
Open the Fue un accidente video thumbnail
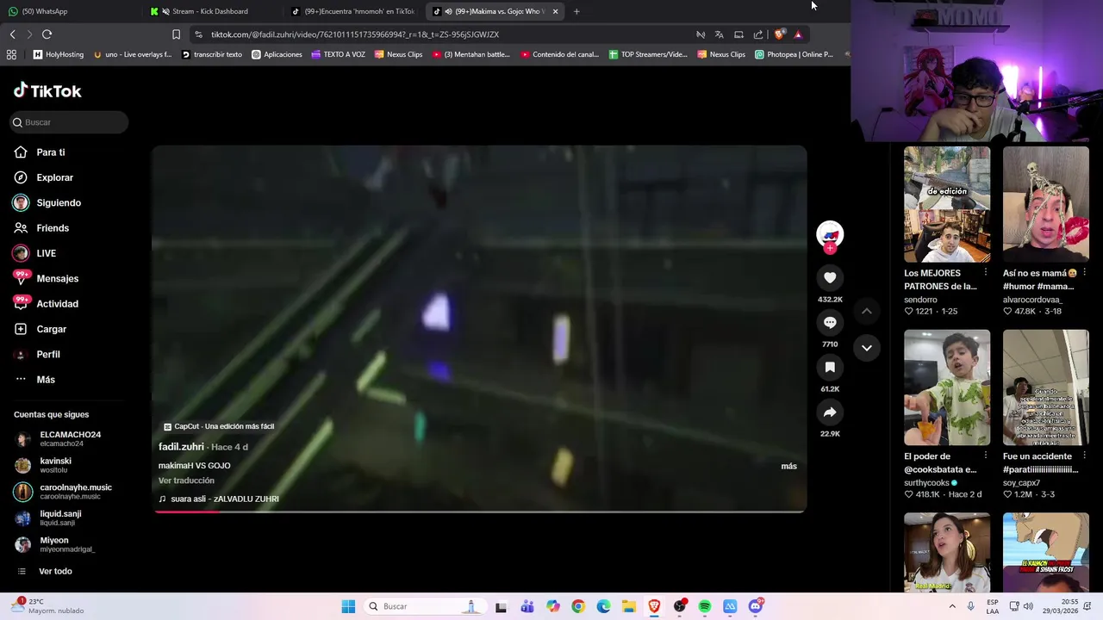tap(1045, 387)
